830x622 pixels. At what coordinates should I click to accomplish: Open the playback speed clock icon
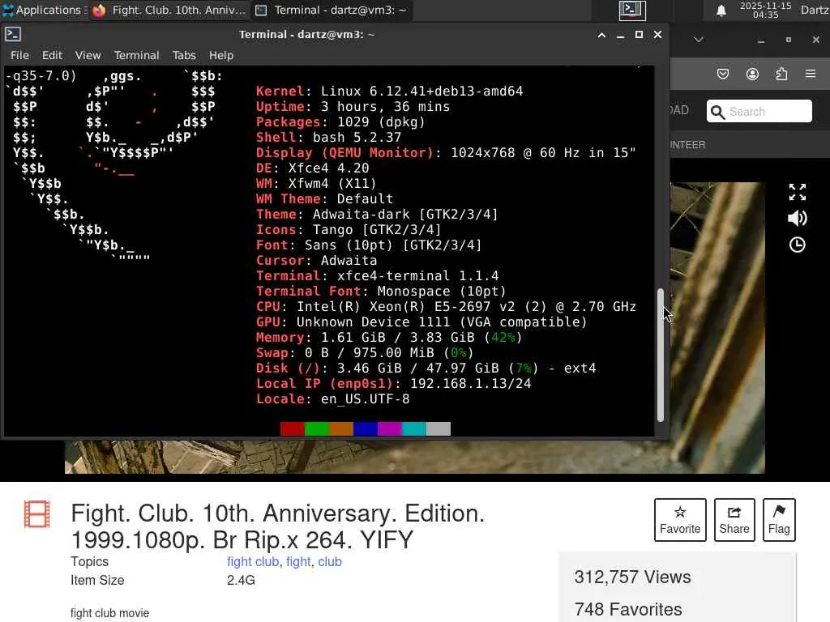[798, 245]
